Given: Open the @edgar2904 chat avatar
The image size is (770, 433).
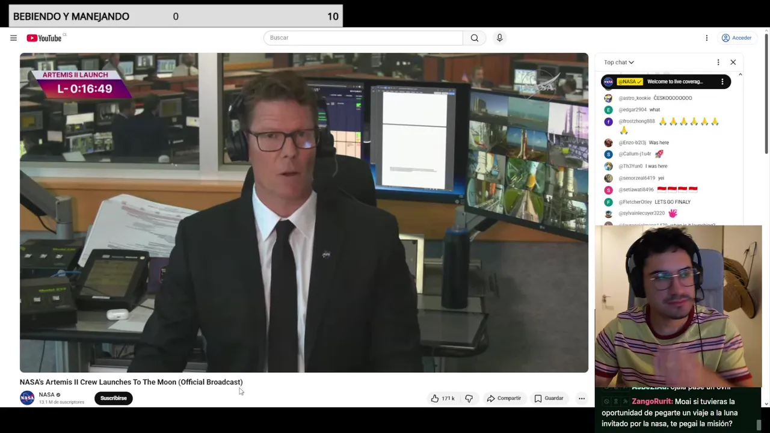Looking at the screenshot, I should pos(608,110).
